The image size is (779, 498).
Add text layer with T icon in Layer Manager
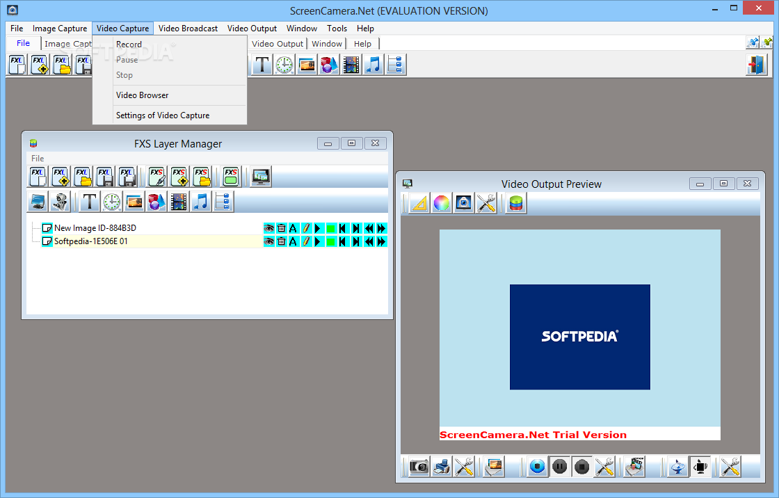(90, 201)
